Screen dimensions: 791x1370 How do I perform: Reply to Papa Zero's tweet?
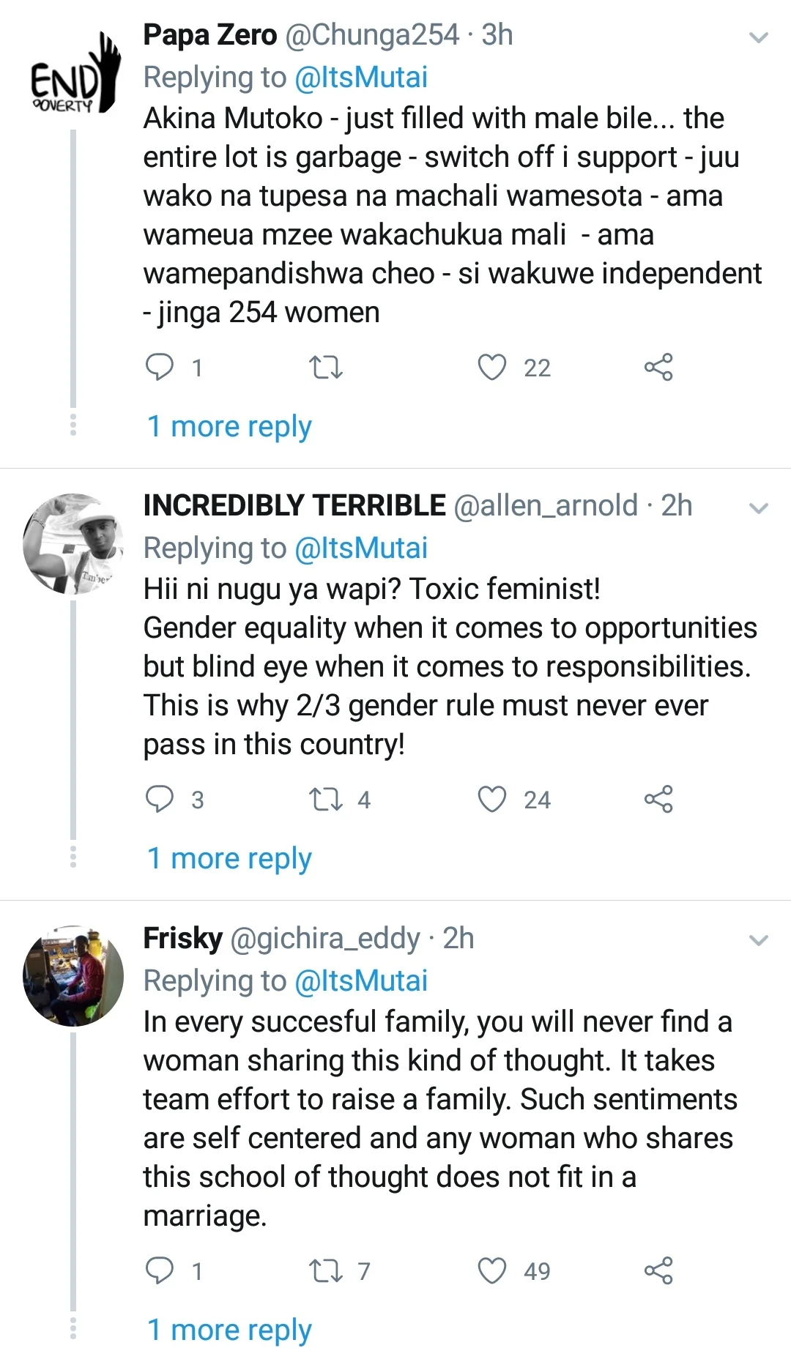click(160, 367)
